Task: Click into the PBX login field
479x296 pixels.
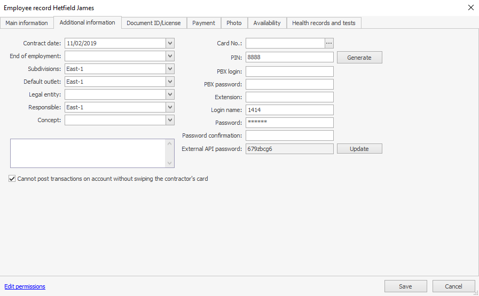Action: (x=289, y=71)
